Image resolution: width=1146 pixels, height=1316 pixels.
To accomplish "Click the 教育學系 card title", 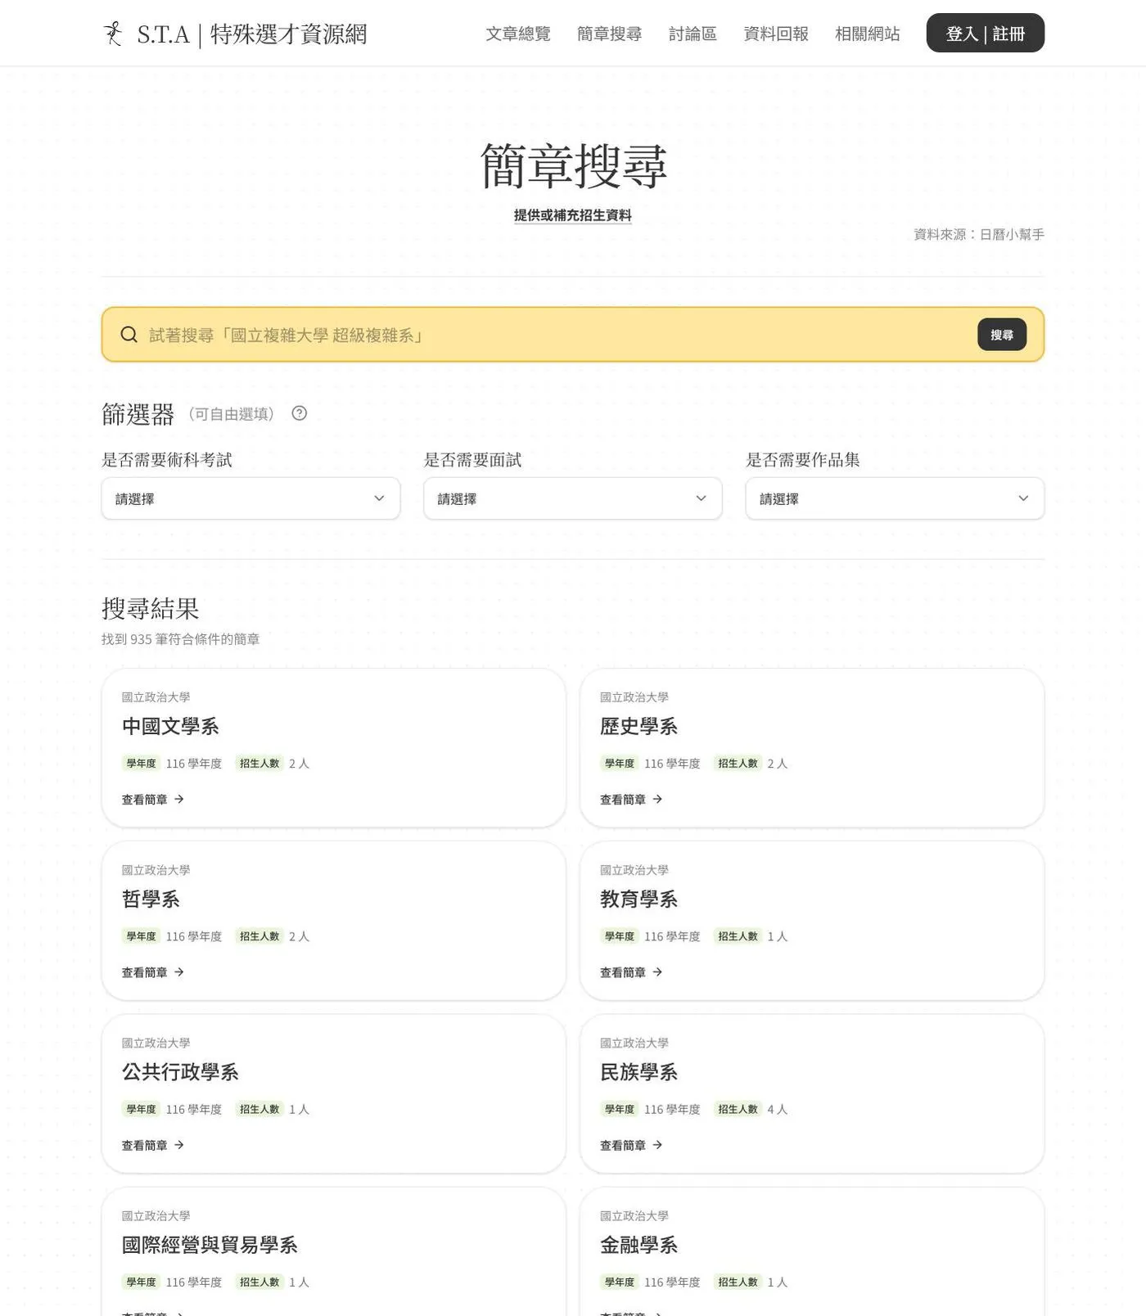I will pos(638,899).
